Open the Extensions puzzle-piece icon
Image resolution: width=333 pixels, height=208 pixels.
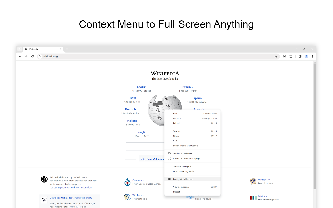click(291, 56)
